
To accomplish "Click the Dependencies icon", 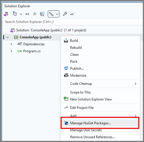I will [x=20, y=44].
